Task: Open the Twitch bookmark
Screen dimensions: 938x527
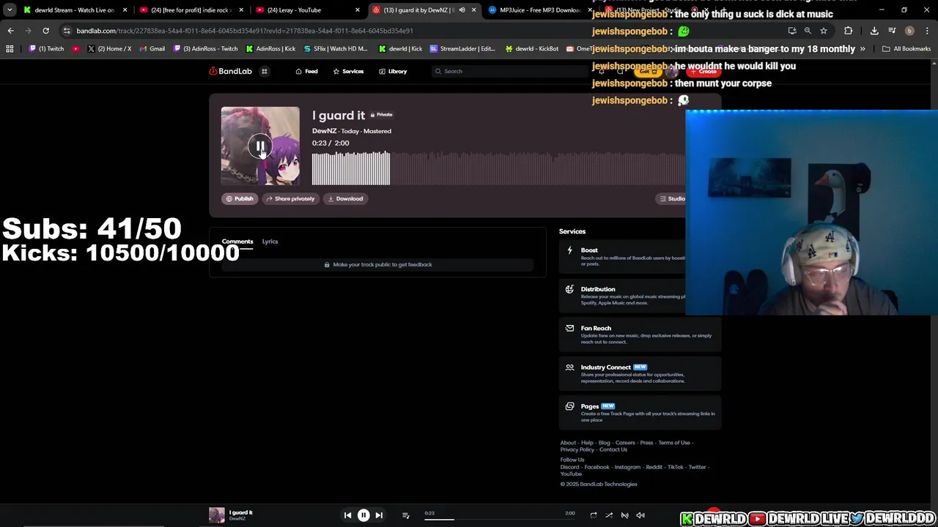Action: [x=48, y=49]
